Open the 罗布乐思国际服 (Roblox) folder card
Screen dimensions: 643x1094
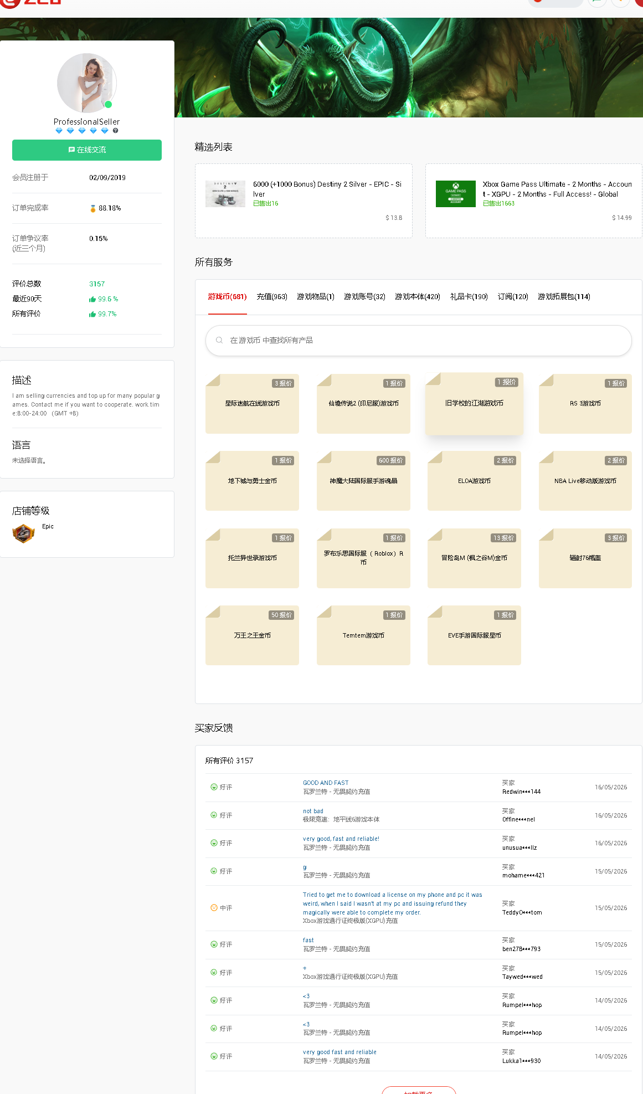click(363, 558)
